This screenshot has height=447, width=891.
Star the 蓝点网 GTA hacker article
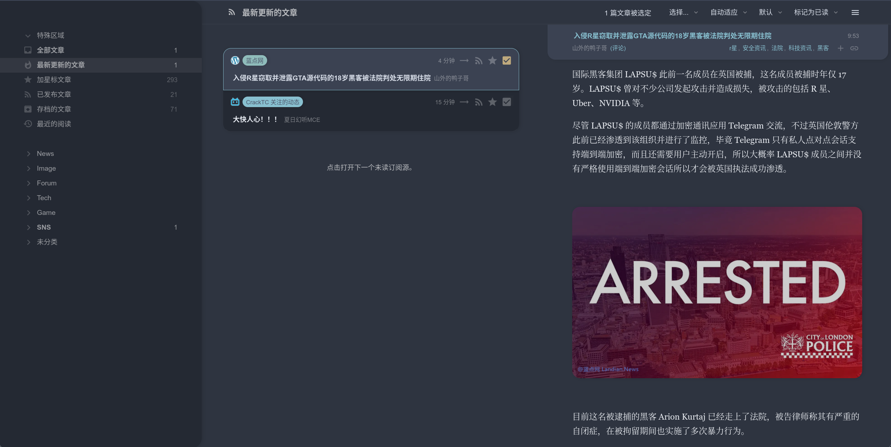(492, 61)
